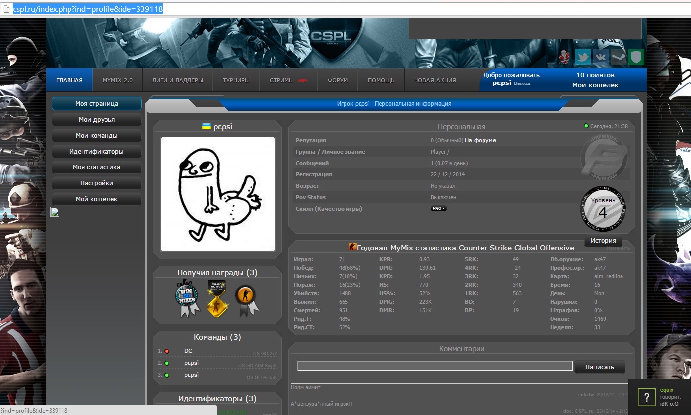Screen dimensions: 691x415
Task: Click the profile avatar drawing
Action: 218,194
